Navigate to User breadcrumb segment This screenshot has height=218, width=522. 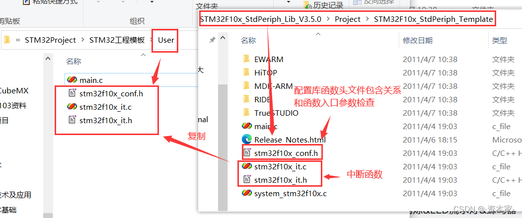click(x=166, y=40)
